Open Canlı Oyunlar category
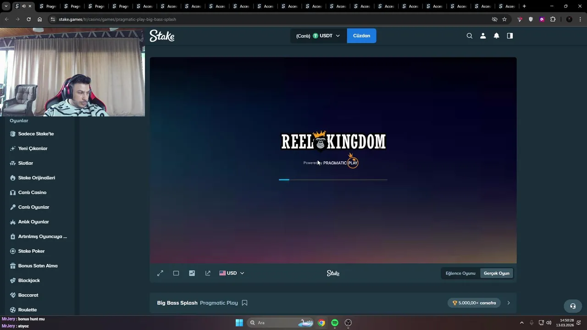This screenshot has width=587, height=330. pyautogui.click(x=33, y=207)
